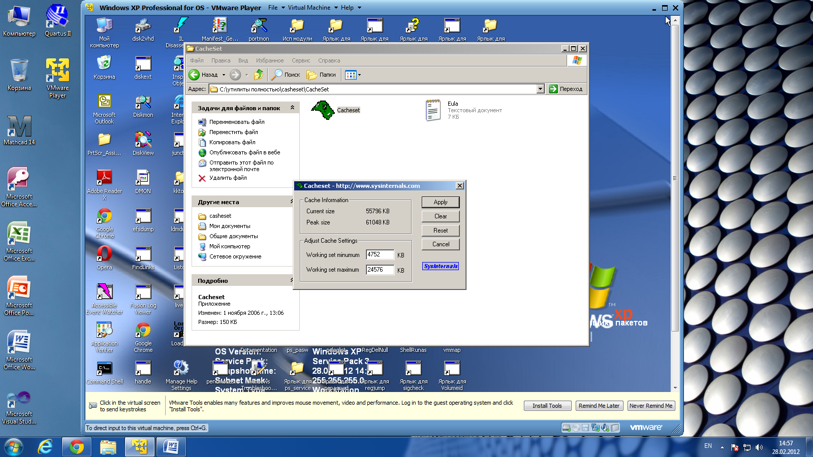Open Мой компьютер in Other places
Image resolution: width=813 pixels, height=457 pixels.
tap(230, 246)
